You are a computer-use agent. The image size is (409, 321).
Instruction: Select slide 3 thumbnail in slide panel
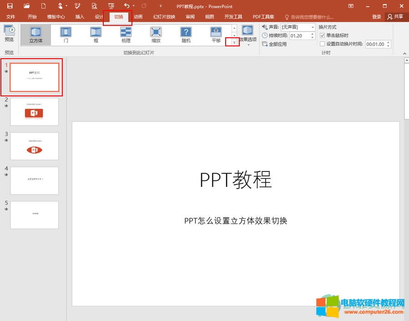(34, 146)
